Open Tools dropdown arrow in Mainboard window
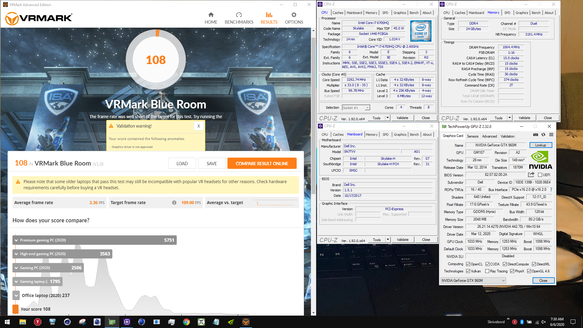Screen dimensions: 583x328 [x=388, y=240]
